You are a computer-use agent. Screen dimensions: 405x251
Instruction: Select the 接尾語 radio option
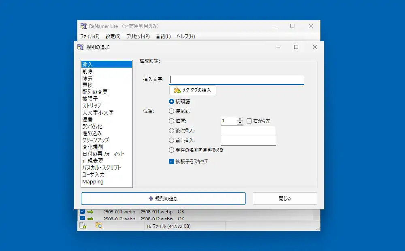171,111
